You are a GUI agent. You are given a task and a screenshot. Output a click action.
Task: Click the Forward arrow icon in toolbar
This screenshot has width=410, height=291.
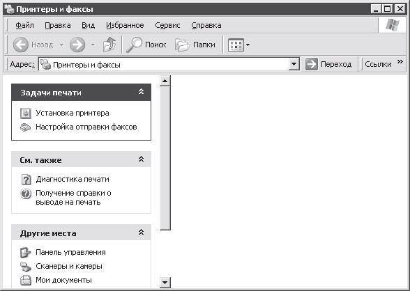coord(77,45)
